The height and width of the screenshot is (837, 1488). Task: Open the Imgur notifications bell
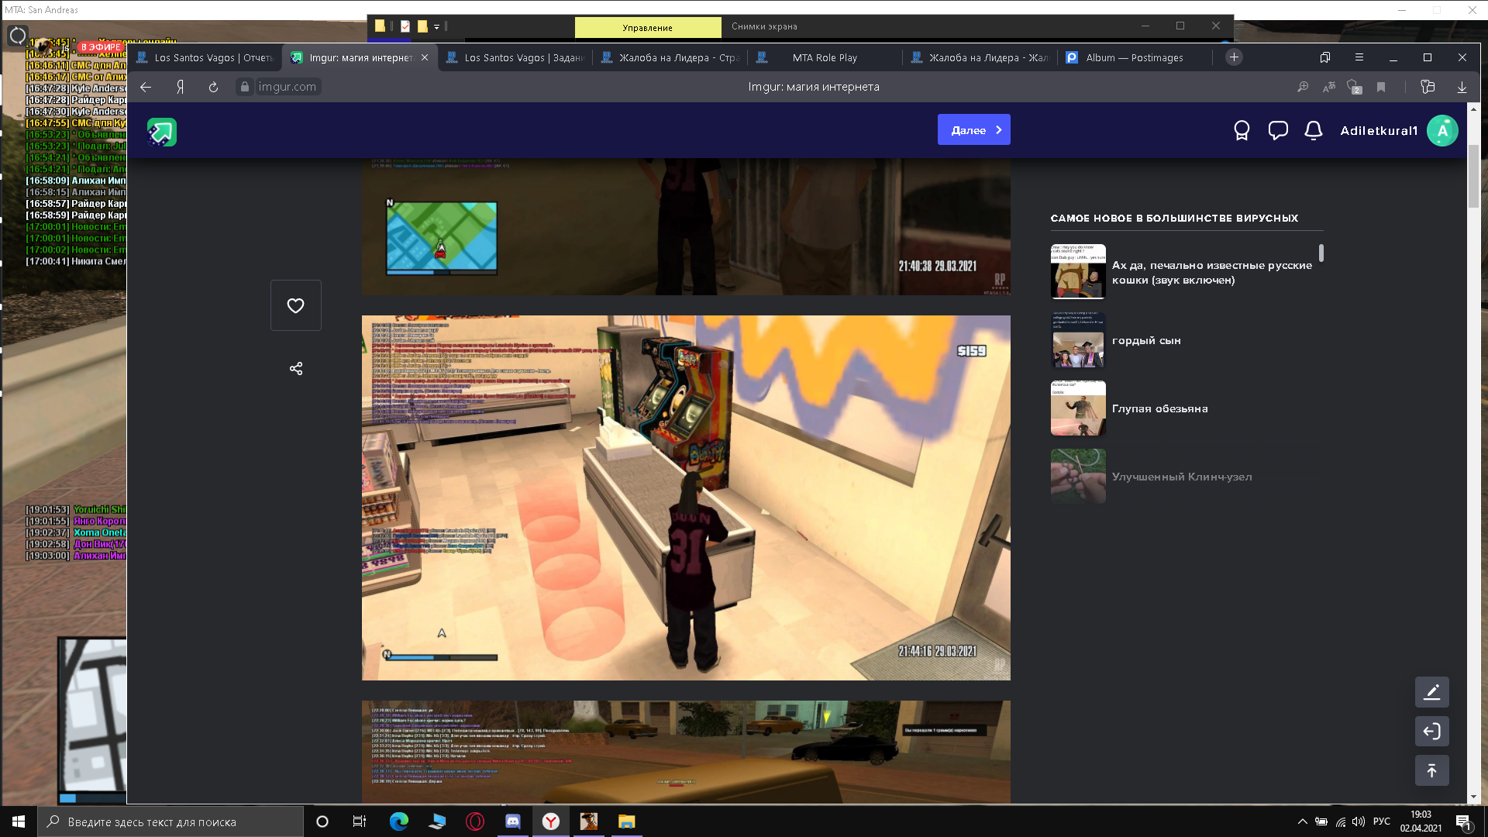[1313, 130]
